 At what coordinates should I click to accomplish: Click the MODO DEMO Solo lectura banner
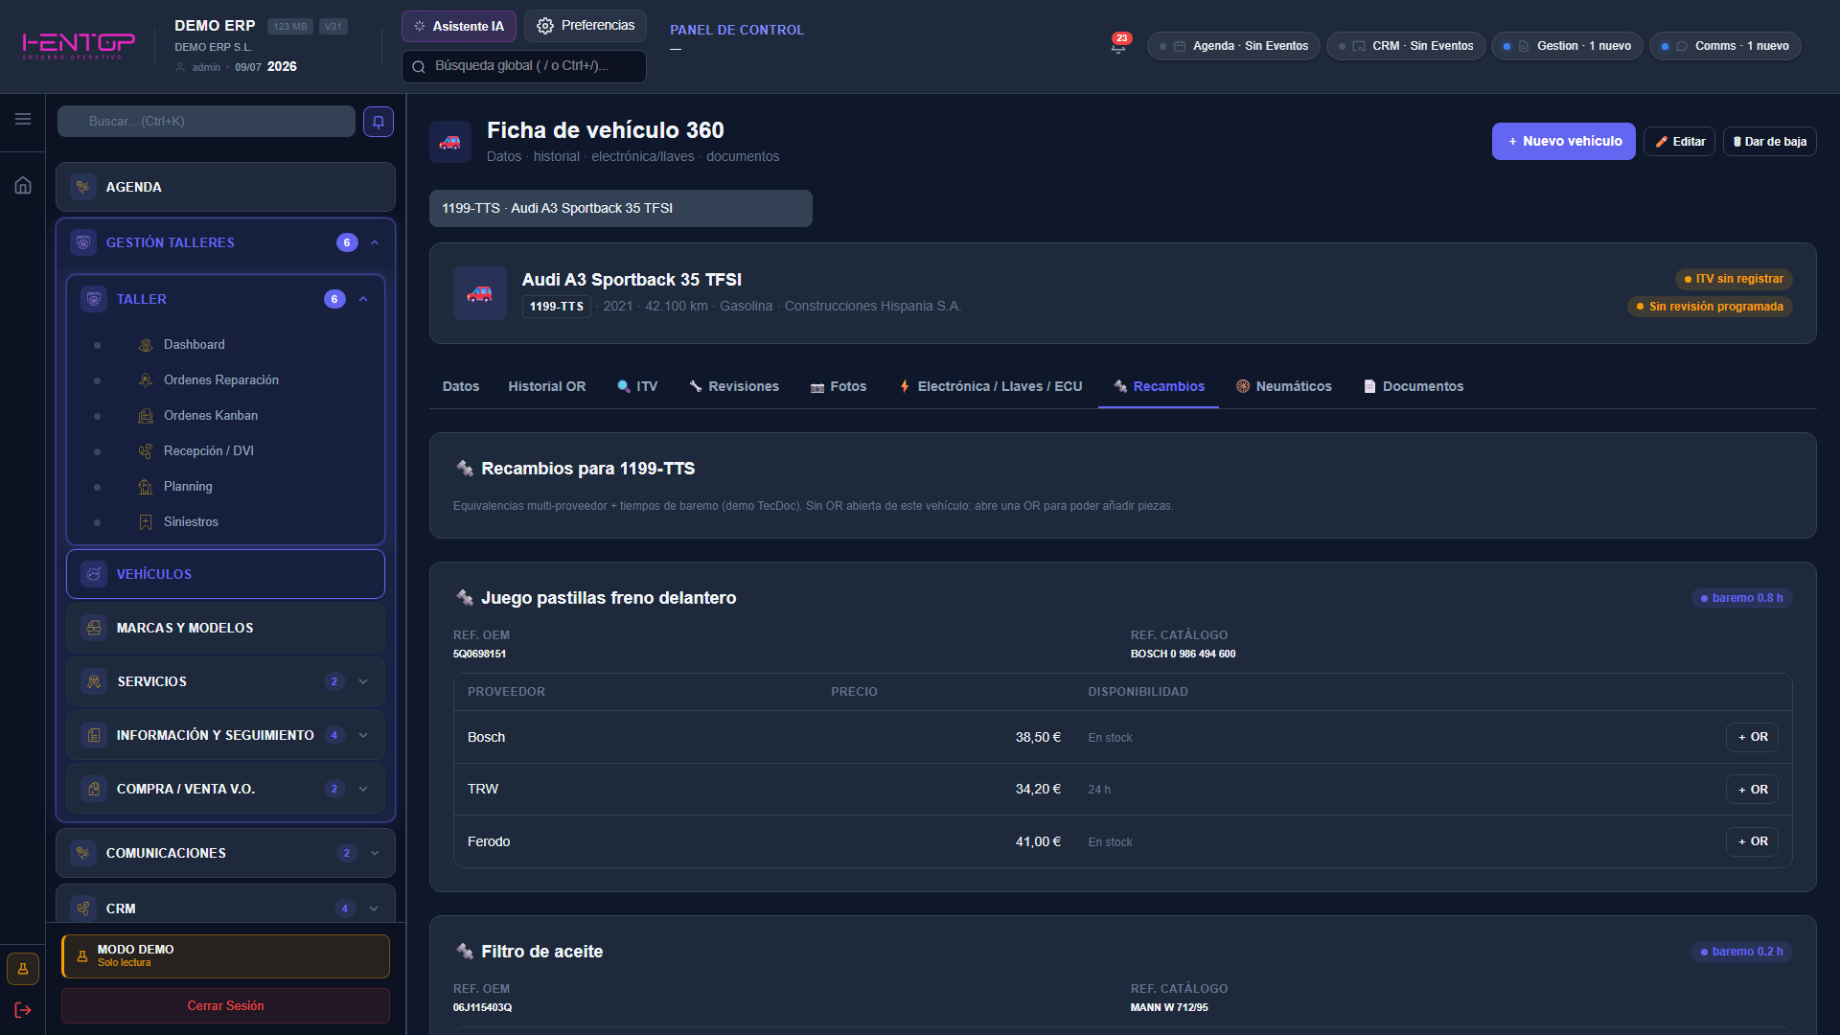[x=225, y=956]
